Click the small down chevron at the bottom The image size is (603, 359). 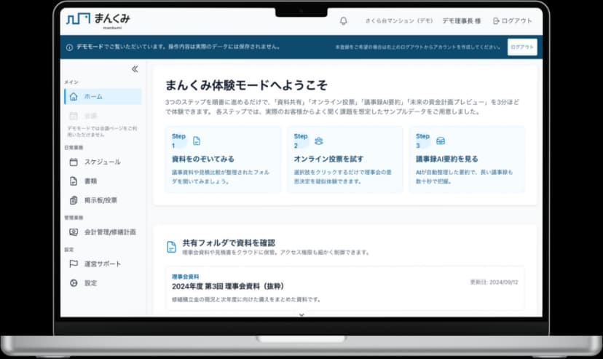coord(301,315)
